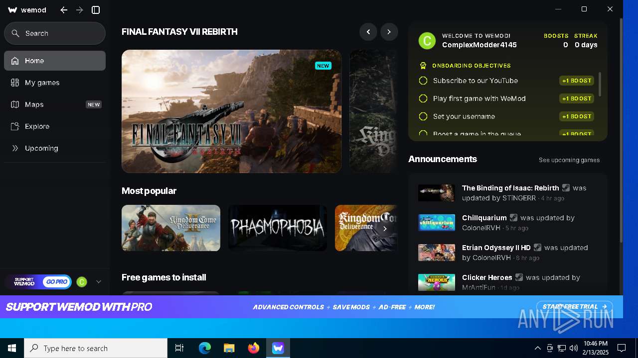Viewport: 638px width, 358px height.
Task: Open Final Fantasy VII Rebirth featured banner
Action: [232, 111]
